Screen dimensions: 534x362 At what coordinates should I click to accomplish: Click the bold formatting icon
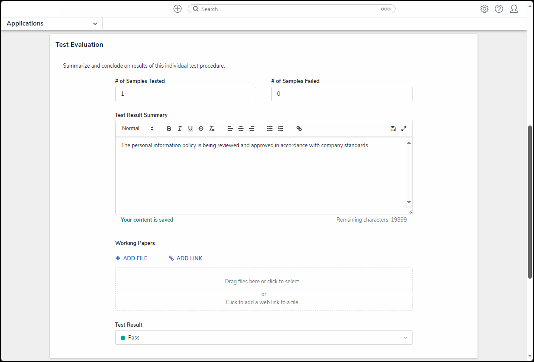(x=169, y=128)
